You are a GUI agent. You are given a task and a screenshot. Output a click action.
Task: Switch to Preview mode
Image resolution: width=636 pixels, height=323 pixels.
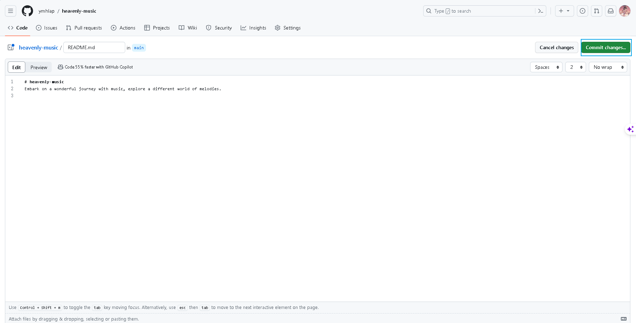(x=39, y=67)
